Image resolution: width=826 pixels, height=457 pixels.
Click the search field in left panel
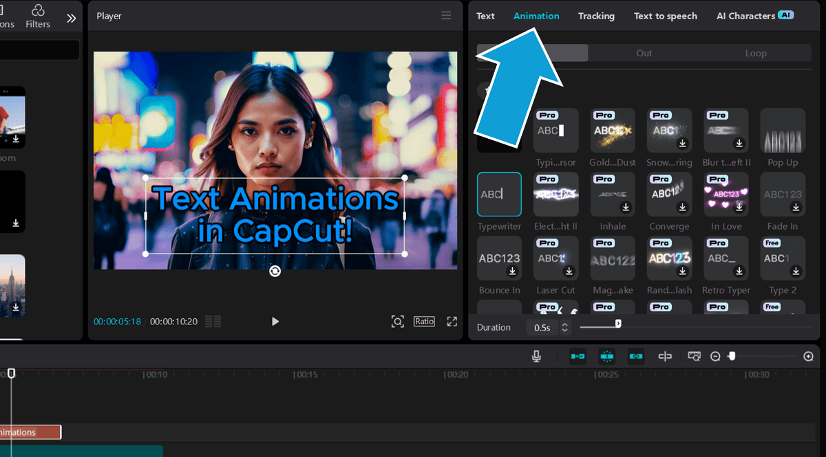(x=40, y=49)
